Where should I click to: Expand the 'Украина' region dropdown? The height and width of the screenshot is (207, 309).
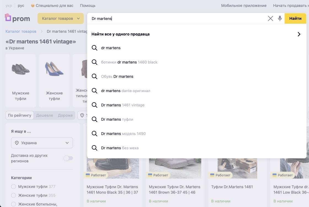pos(42,143)
